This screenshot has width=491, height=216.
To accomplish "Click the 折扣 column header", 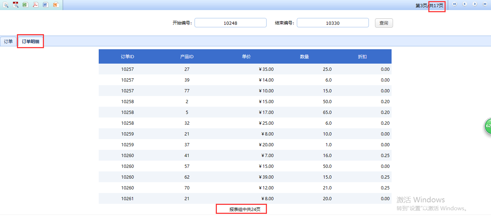I will 362,57.
